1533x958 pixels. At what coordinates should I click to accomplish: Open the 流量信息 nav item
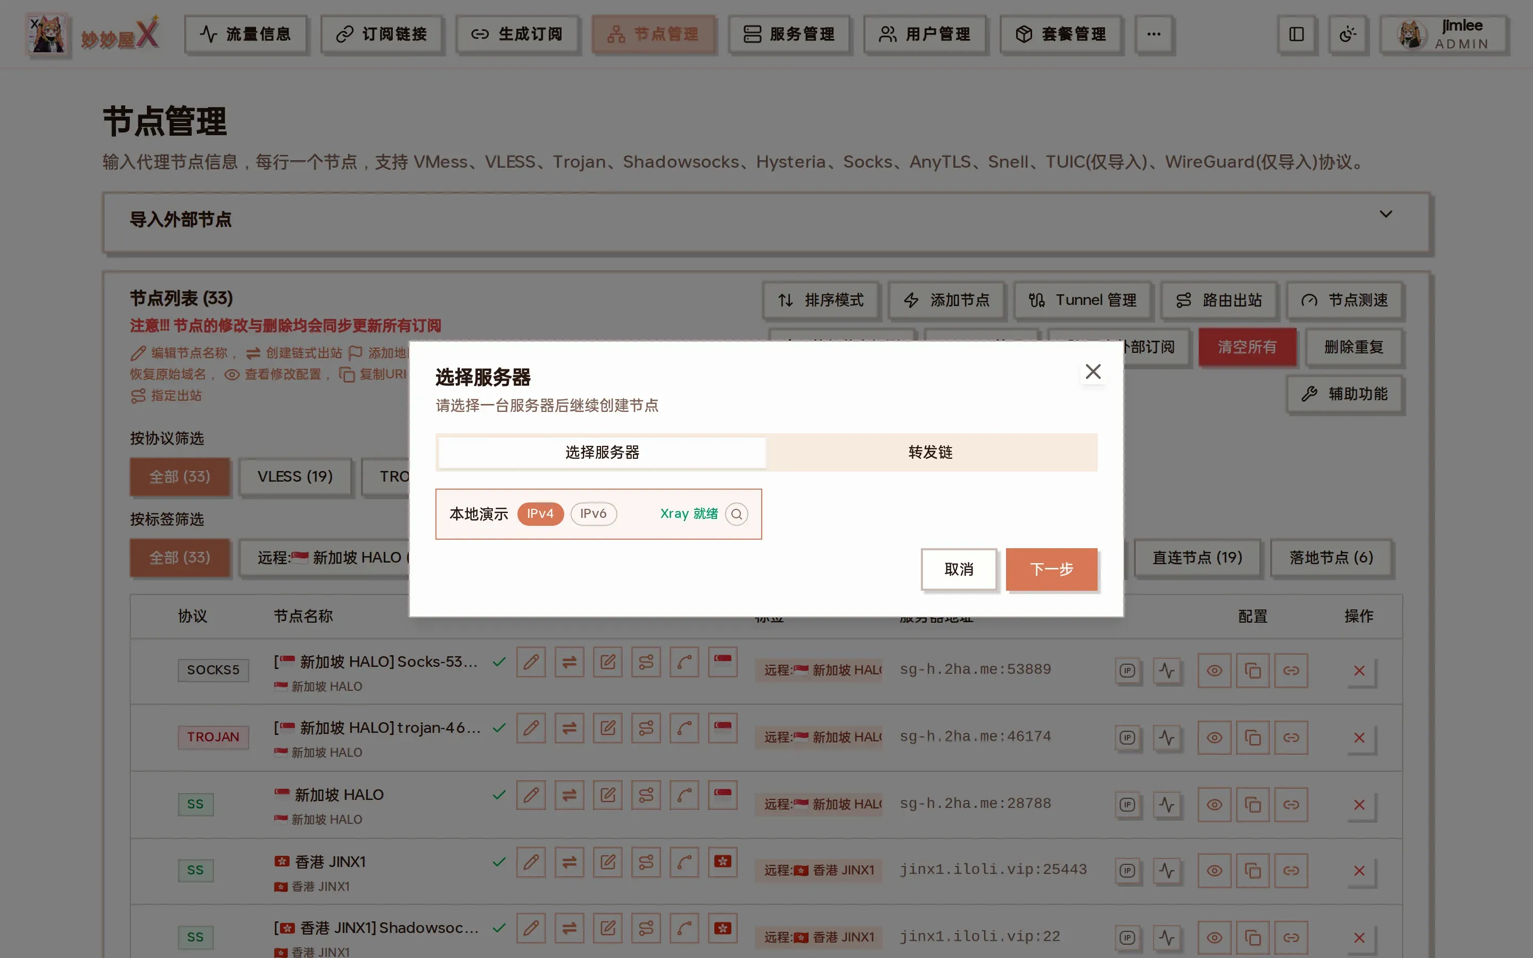[246, 34]
